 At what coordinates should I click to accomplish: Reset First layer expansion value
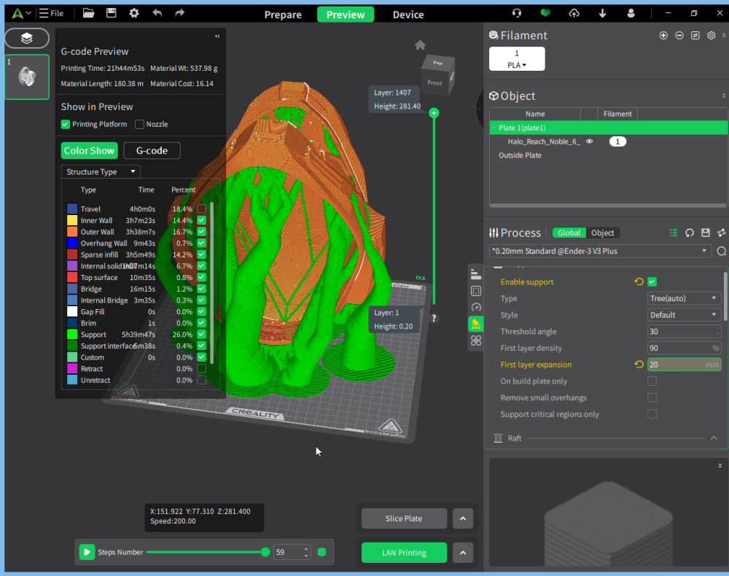[x=639, y=365]
